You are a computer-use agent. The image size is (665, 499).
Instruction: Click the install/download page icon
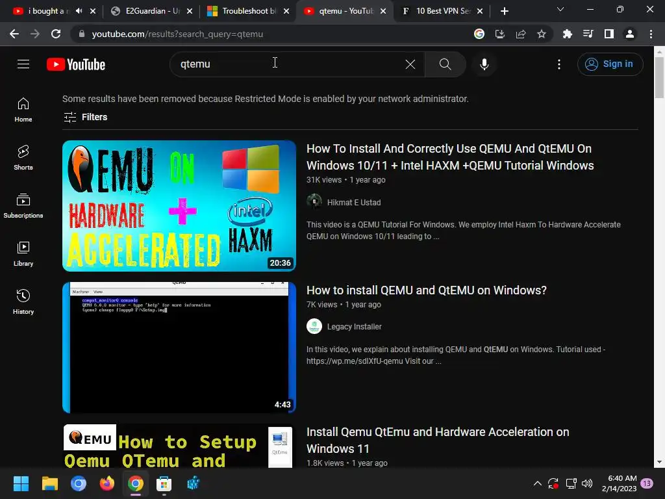pyautogui.click(x=500, y=34)
